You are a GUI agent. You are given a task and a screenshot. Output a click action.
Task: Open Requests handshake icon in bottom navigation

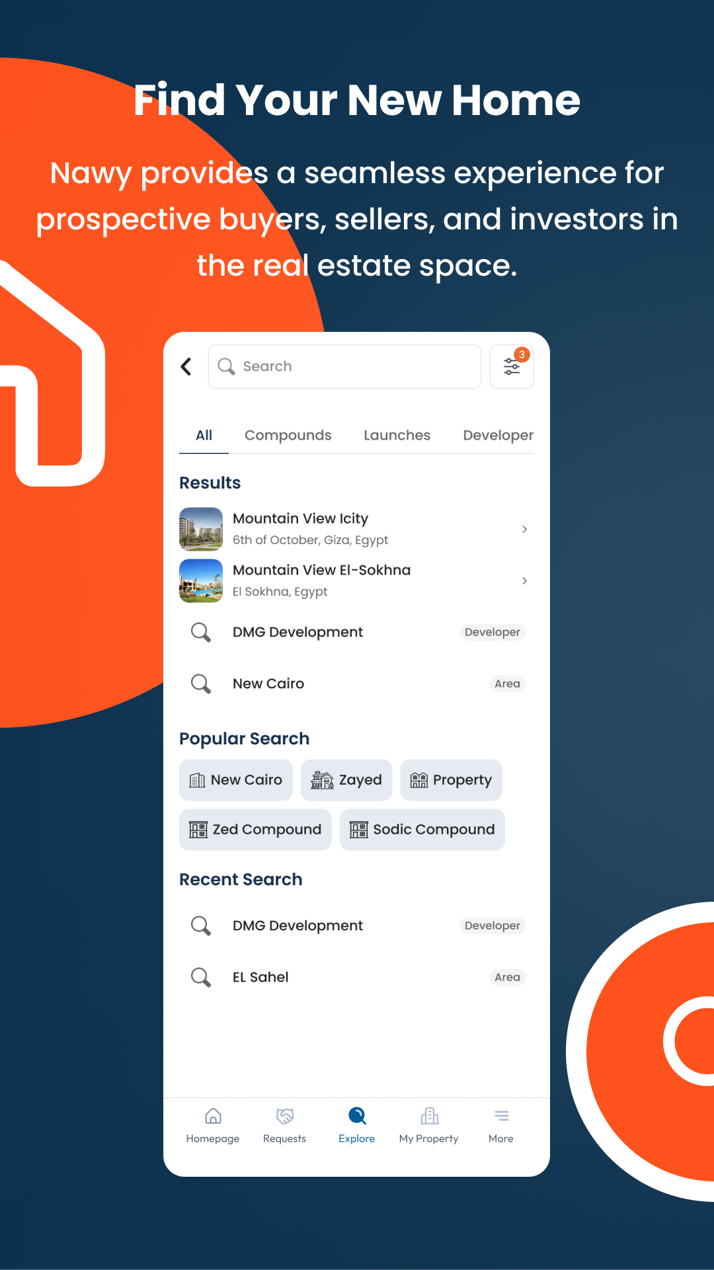(x=285, y=1117)
